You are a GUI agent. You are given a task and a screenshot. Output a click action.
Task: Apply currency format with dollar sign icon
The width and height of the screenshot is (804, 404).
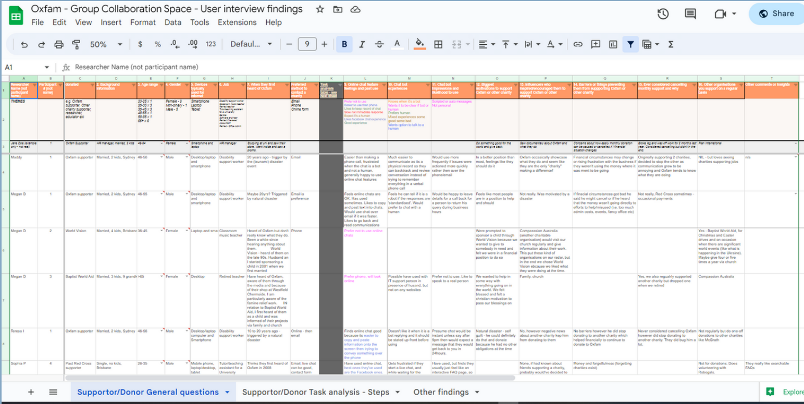click(140, 44)
